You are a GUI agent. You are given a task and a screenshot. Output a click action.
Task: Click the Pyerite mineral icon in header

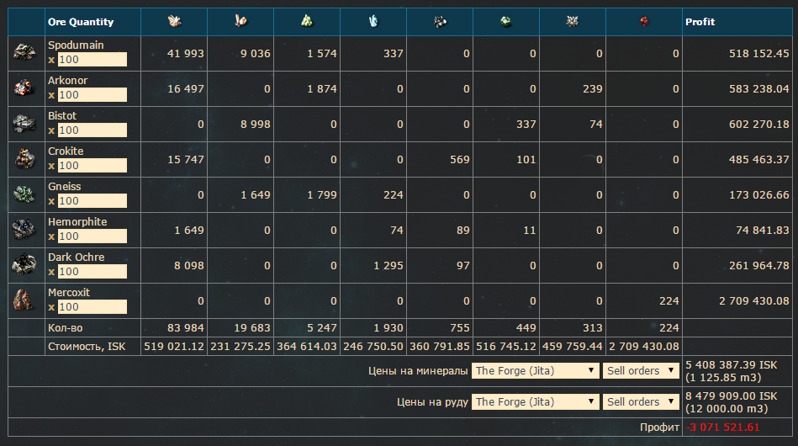coord(240,21)
